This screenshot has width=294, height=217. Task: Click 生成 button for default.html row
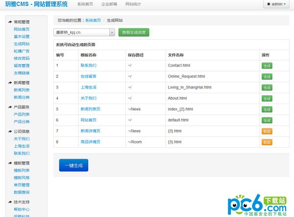click(267, 120)
